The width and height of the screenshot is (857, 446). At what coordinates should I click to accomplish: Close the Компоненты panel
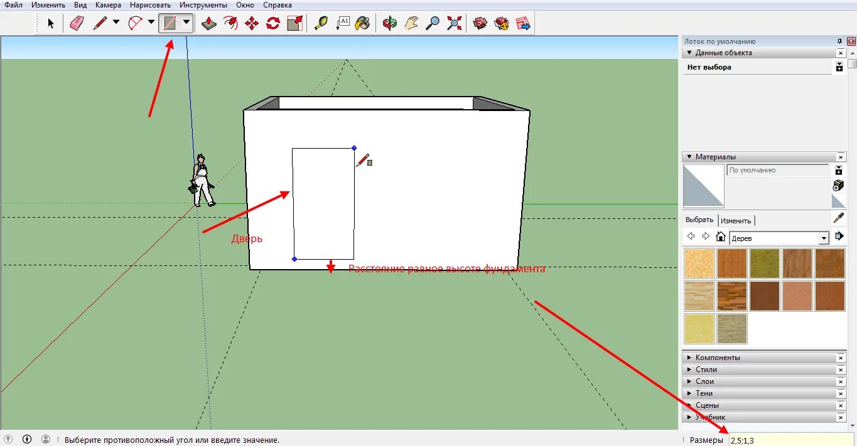coord(841,358)
